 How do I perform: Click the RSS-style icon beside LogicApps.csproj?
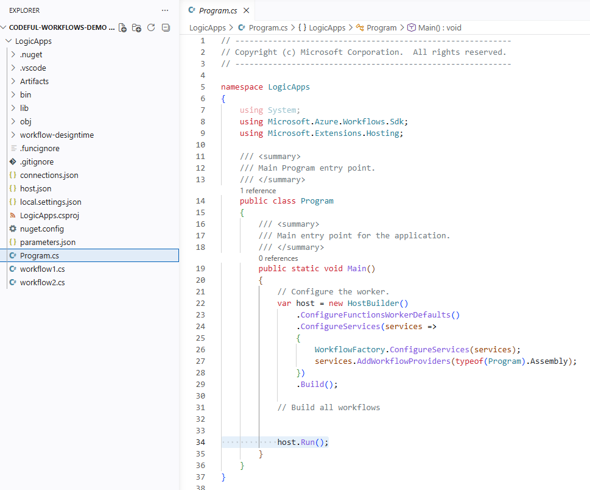coord(13,215)
